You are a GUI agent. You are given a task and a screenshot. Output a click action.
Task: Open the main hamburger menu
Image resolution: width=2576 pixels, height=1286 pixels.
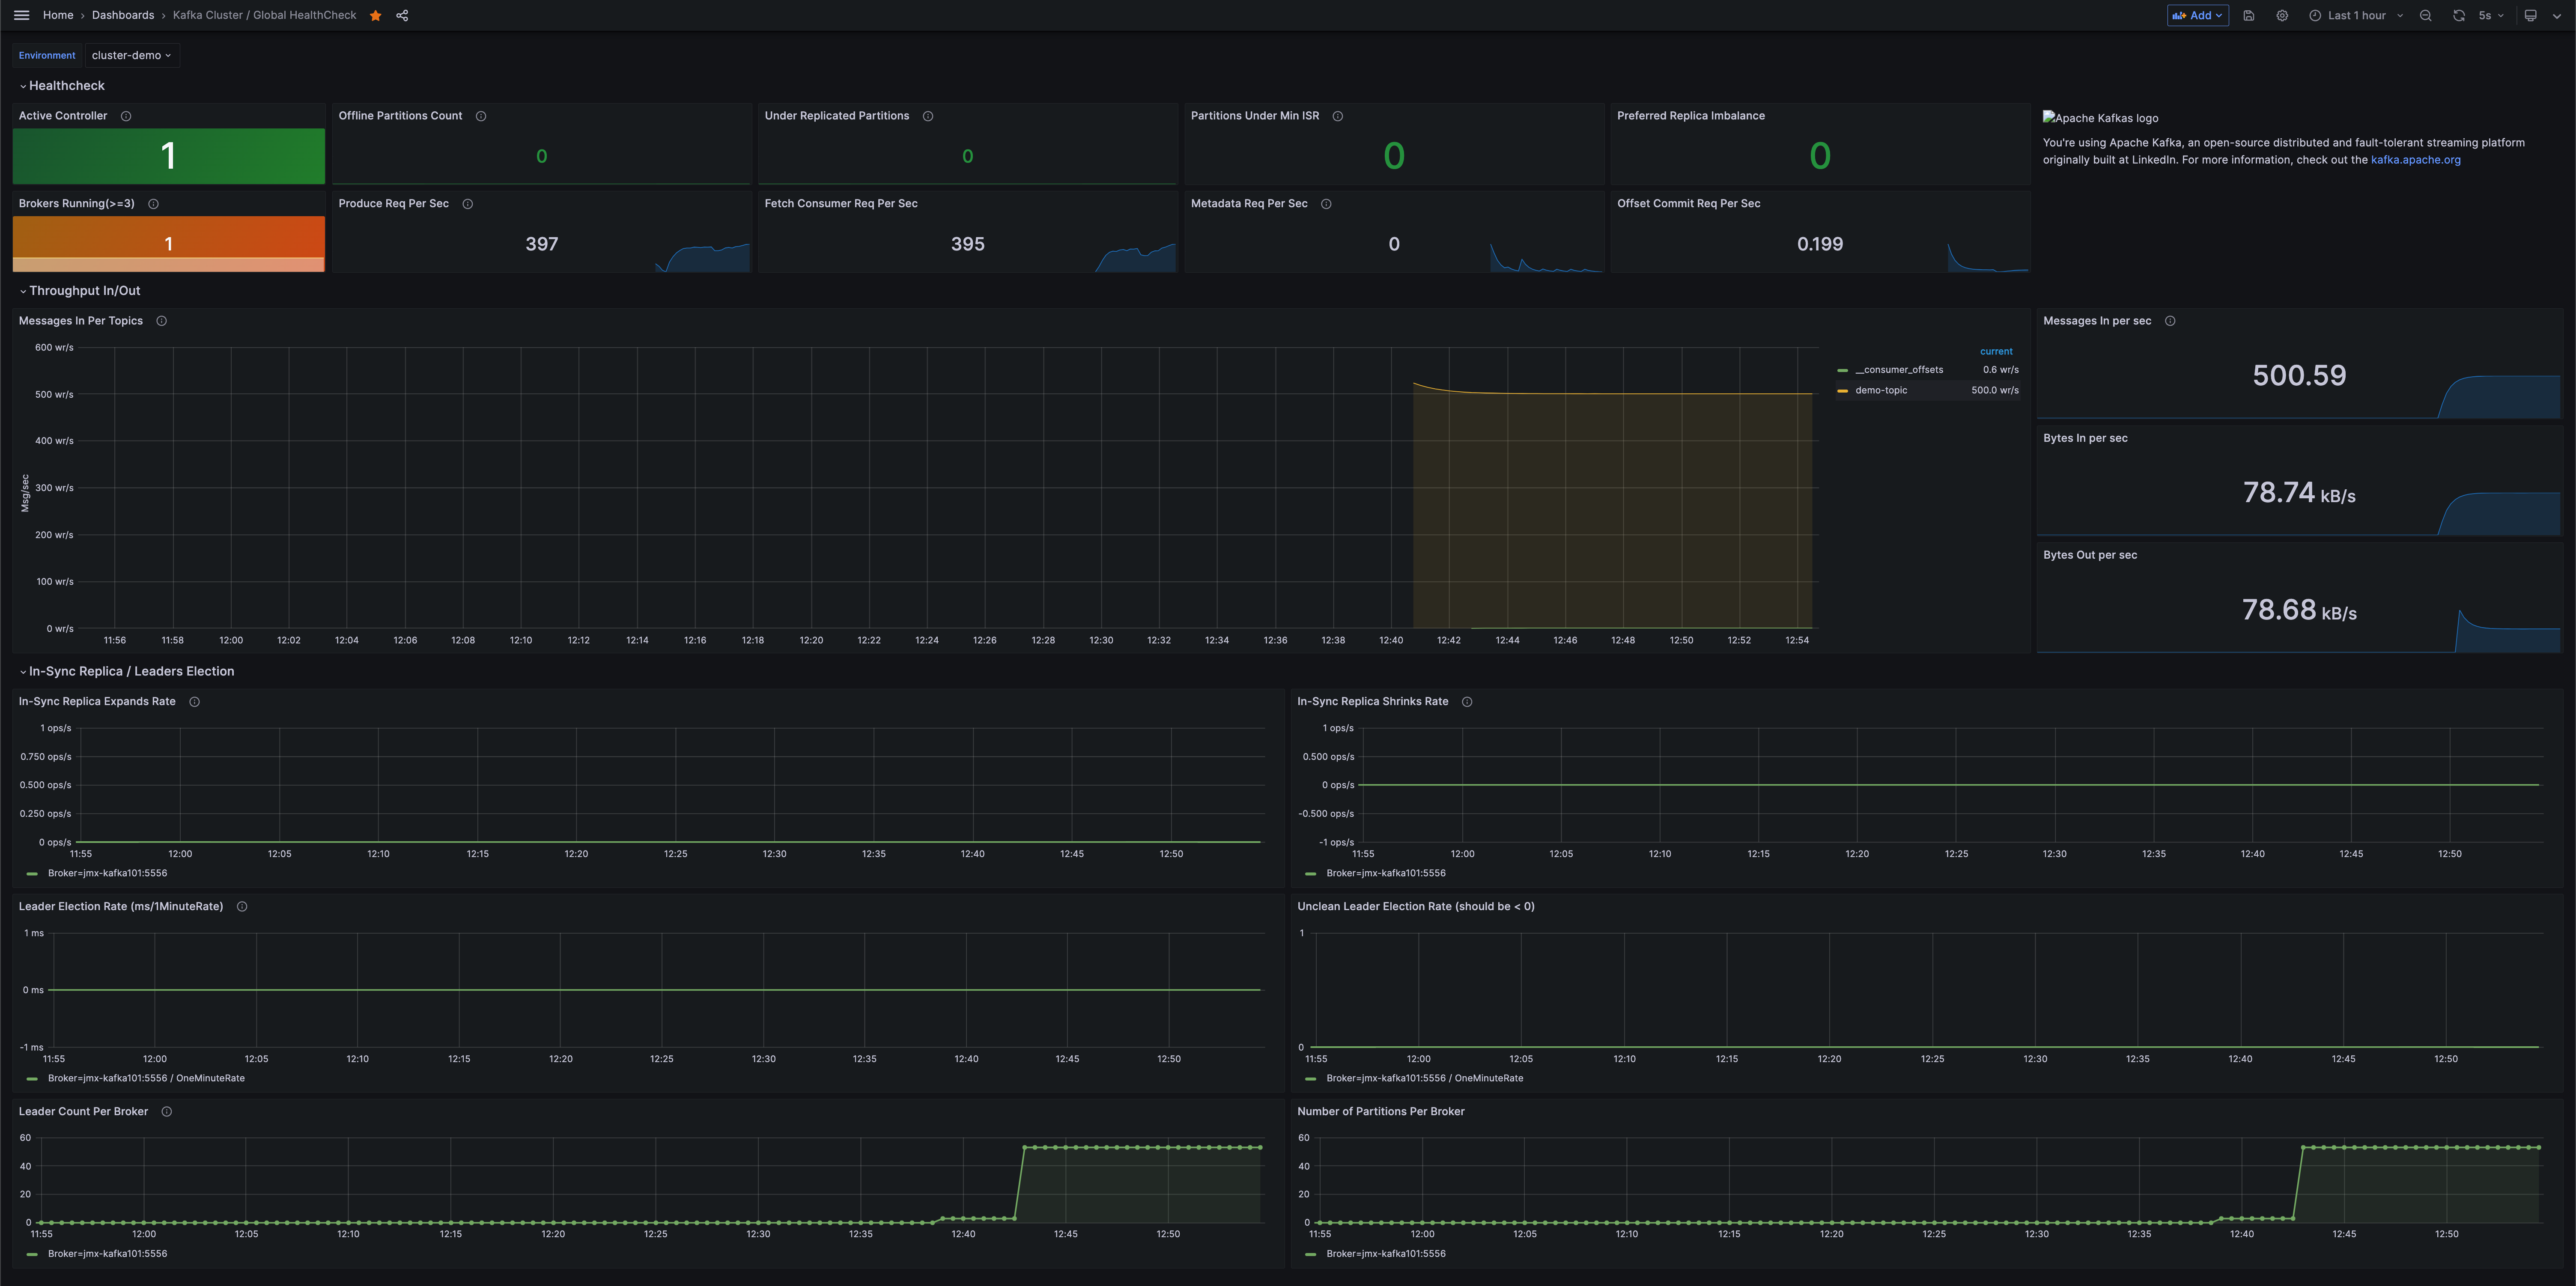[21, 15]
